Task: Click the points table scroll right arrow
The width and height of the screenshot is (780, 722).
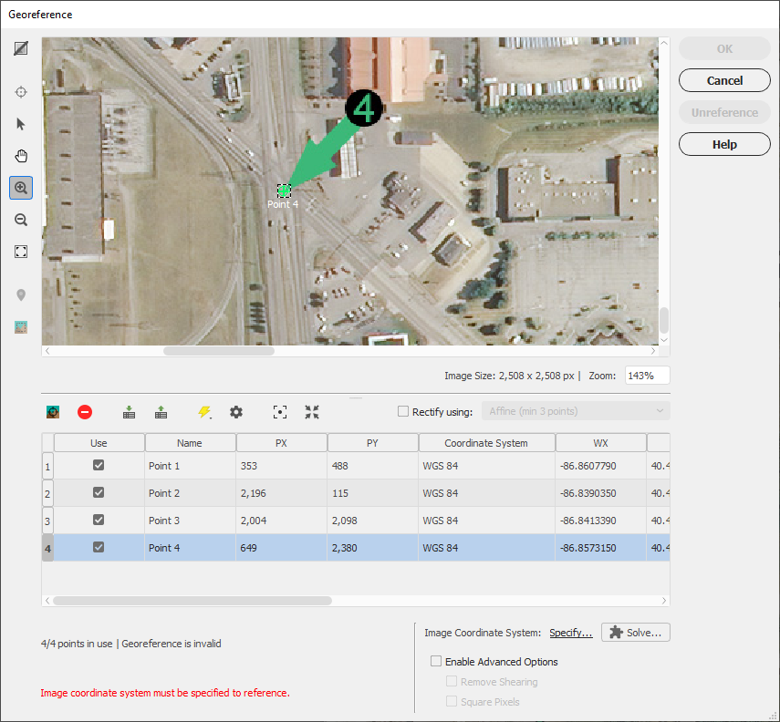Action: tap(664, 601)
